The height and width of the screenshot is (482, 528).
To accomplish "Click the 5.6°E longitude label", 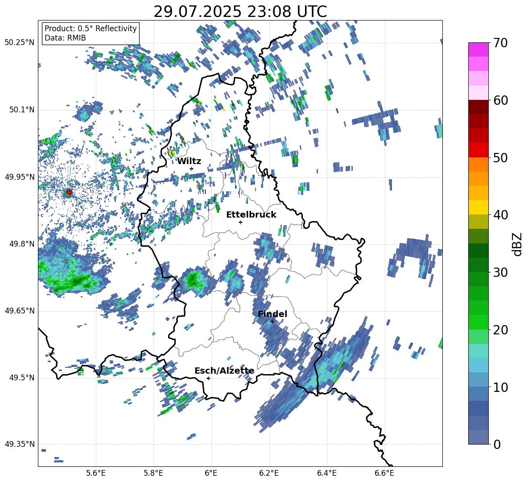I will [96, 473].
